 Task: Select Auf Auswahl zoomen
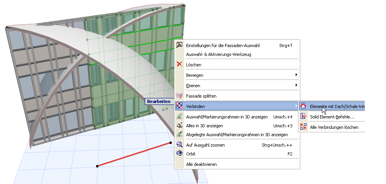(x=237, y=145)
